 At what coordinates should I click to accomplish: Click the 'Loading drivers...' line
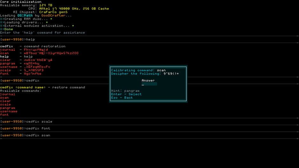24,22
